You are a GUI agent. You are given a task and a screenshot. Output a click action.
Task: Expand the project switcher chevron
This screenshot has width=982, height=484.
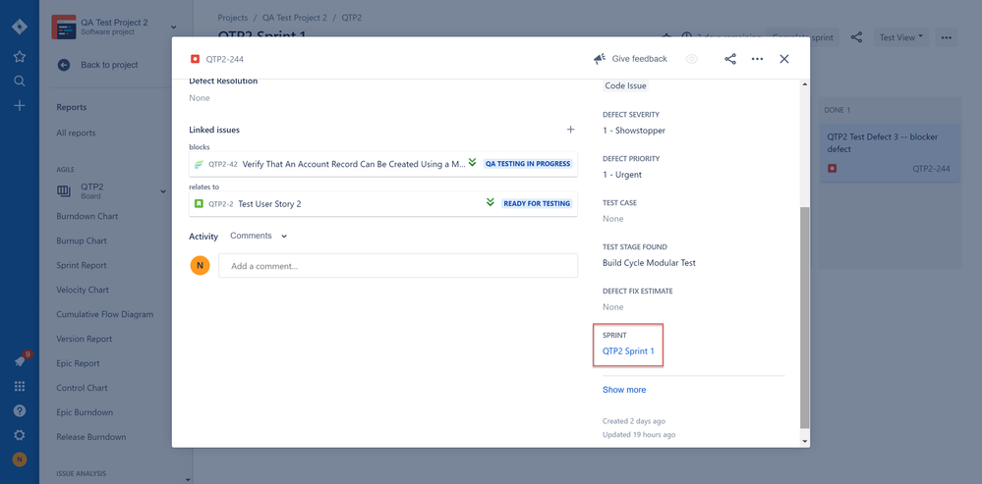(173, 27)
